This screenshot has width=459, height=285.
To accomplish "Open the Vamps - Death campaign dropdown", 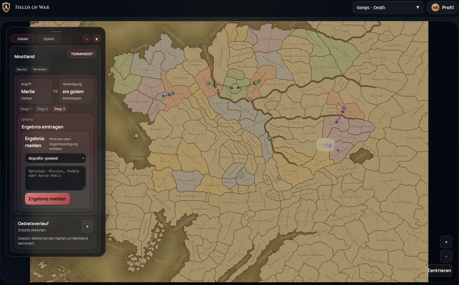I will click(x=388, y=8).
